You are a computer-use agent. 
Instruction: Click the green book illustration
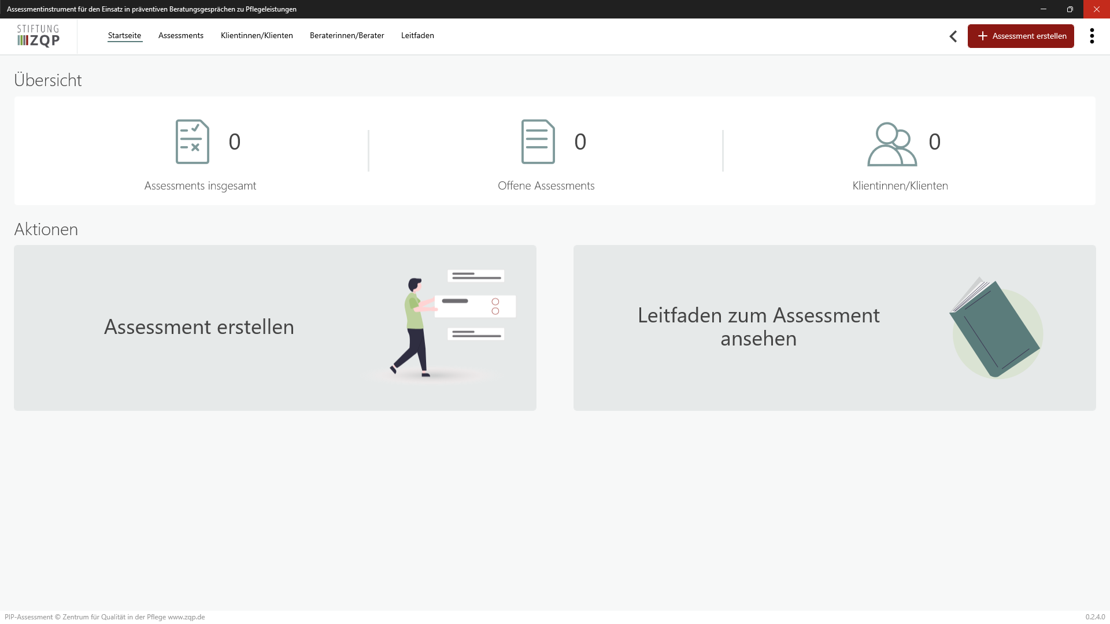point(996,328)
